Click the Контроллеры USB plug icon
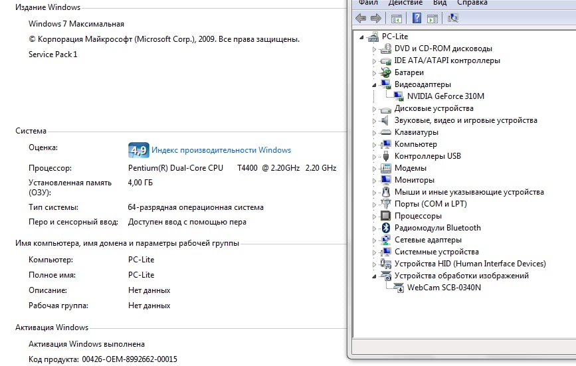This screenshot has height=366, width=576. (x=386, y=156)
